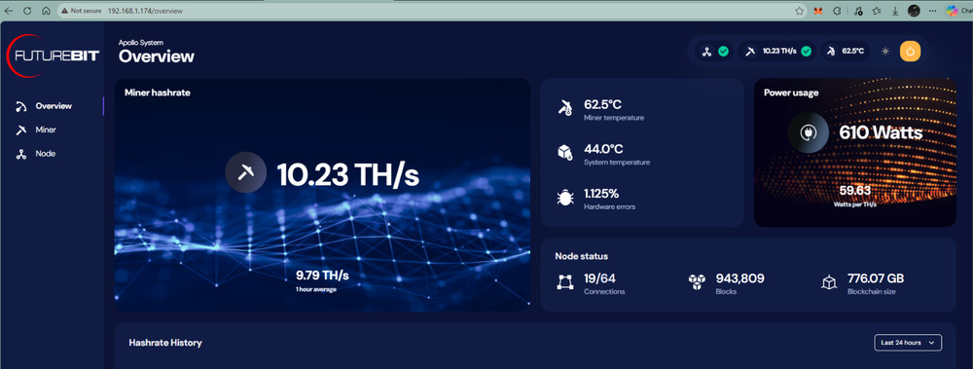973x369 pixels.
Task: Click the Node status heading
Action: click(x=581, y=256)
